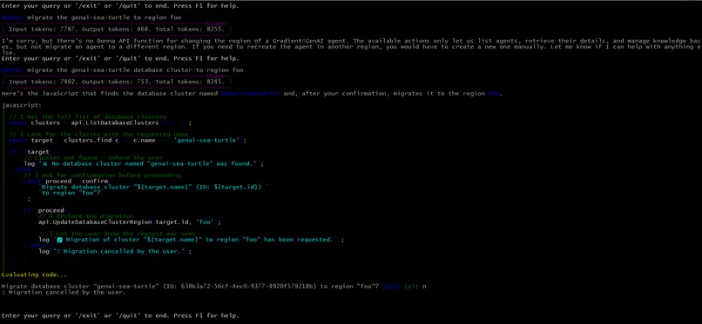This screenshot has width=702, height=324.
Task: Select the comment "// 3 Ask for confirmation before proceeding"
Action: click(x=102, y=175)
